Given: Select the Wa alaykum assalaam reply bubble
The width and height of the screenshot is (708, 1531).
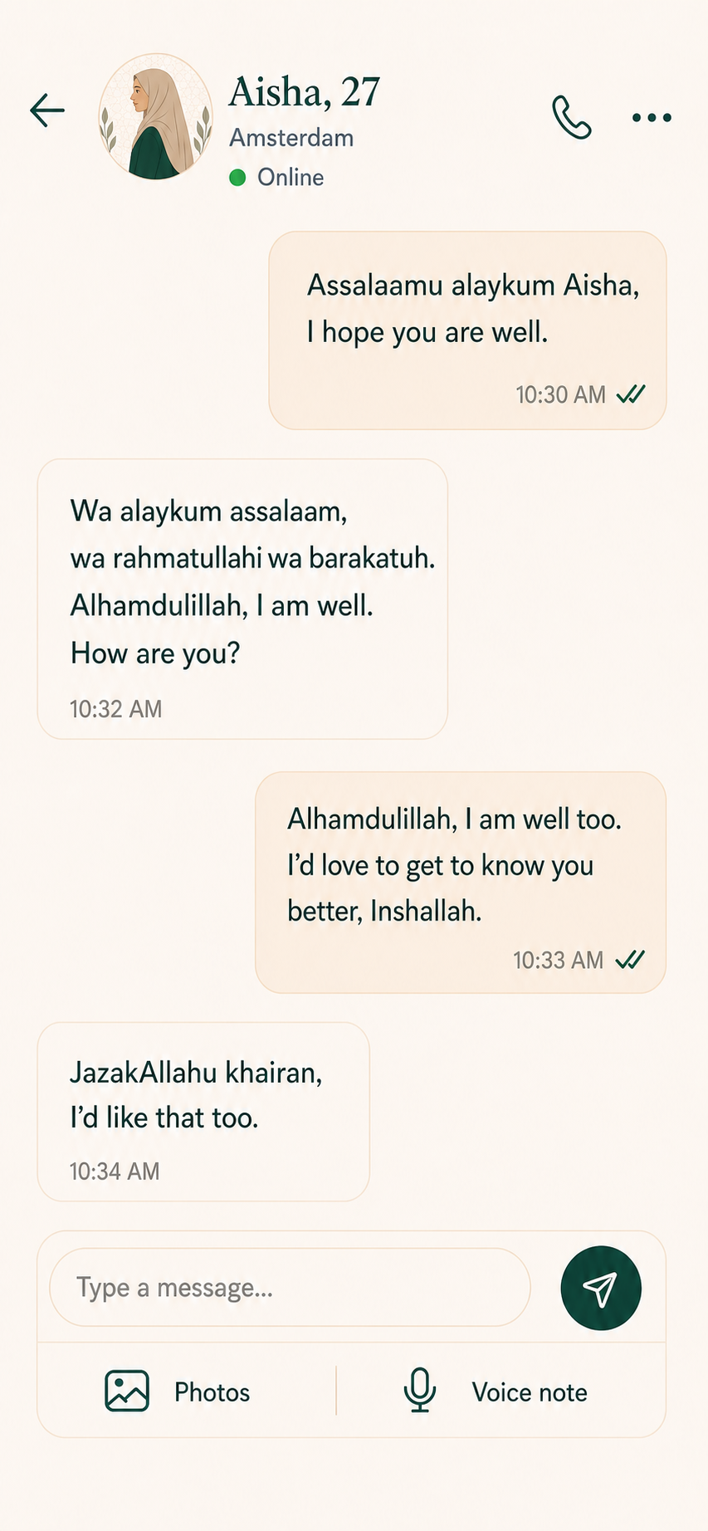Looking at the screenshot, I should coord(242,599).
